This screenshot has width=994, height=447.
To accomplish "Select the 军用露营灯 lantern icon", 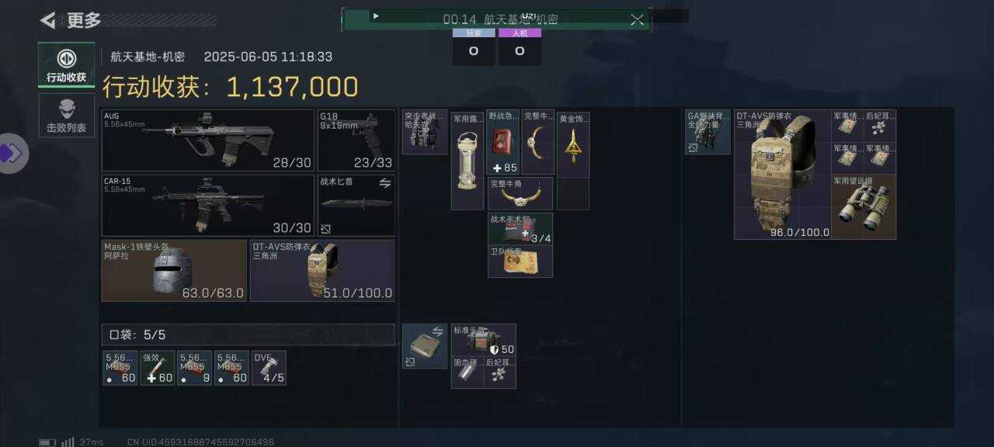I will point(467,161).
